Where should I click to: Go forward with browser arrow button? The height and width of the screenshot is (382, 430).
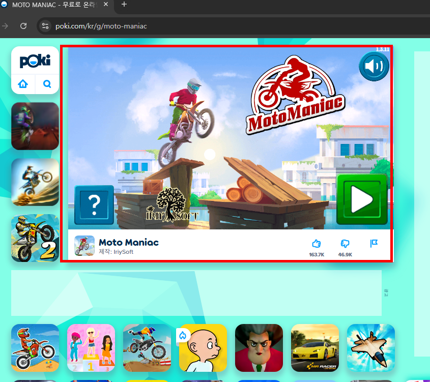5,26
